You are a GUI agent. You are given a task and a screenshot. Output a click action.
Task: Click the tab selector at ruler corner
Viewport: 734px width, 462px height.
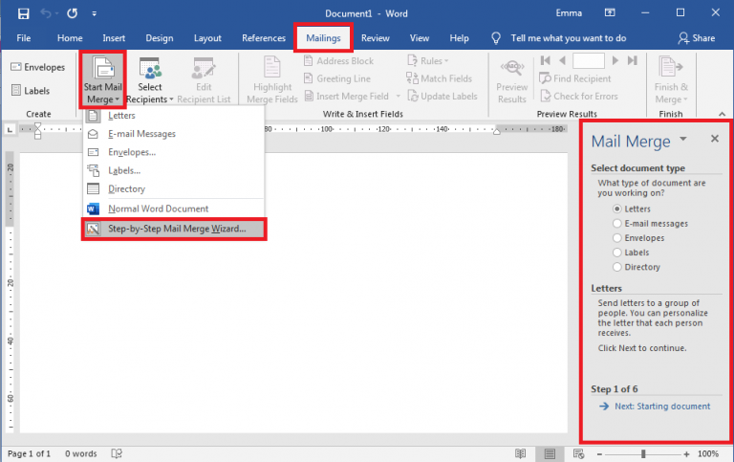point(10,129)
